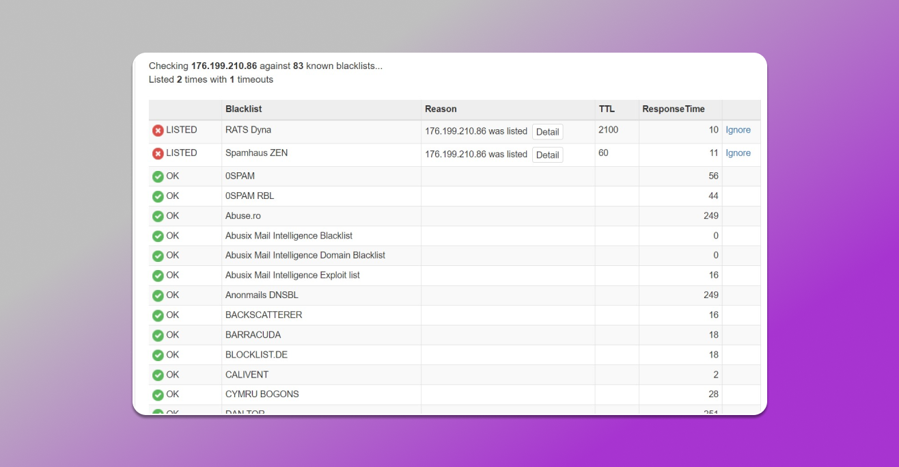899x467 pixels.
Task: Click the green check icon for 0SPAM RBL
Action: (x=158, y=196)
